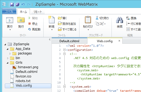Collapse the App_Data folder node
The width and height of the screenshot is (141, 92).
(x=7, y=49)
